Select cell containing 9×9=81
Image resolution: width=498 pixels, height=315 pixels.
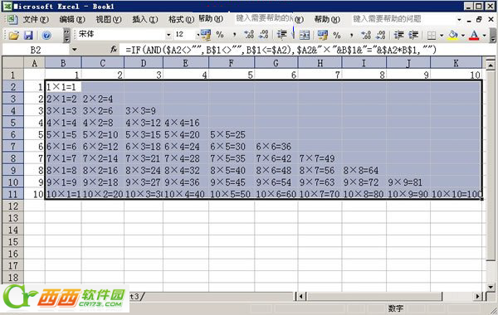pos(408,182)
